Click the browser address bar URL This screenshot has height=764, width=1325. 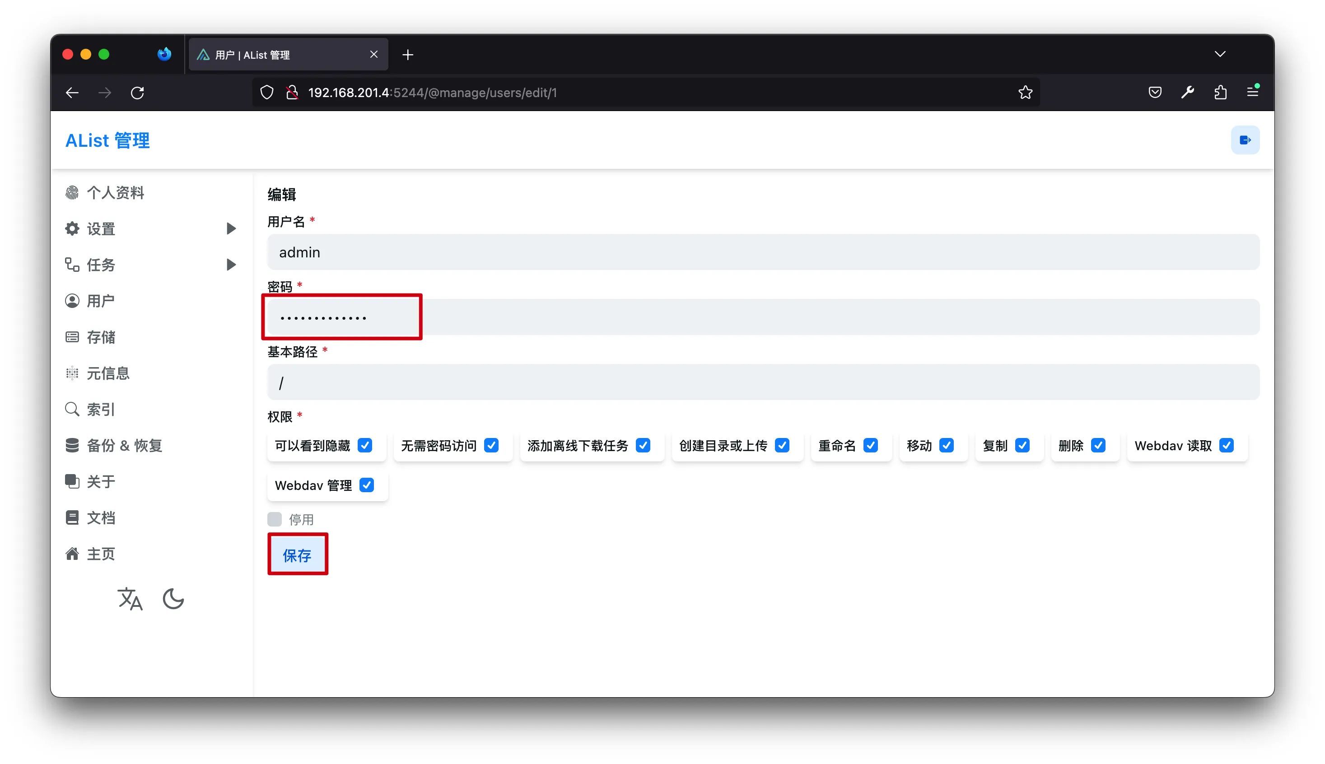pos(432,93)
